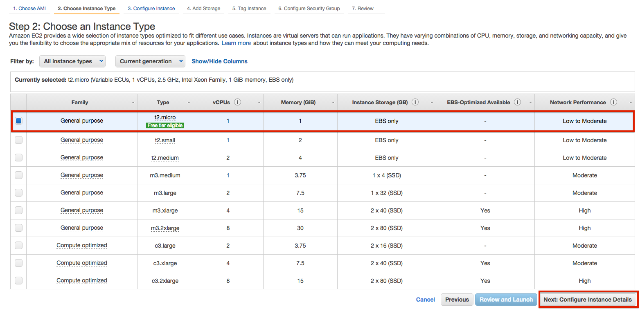The width and height of the screenshot is (640, 311).
Task: Show info for Network Performance column
Action: 613,102
